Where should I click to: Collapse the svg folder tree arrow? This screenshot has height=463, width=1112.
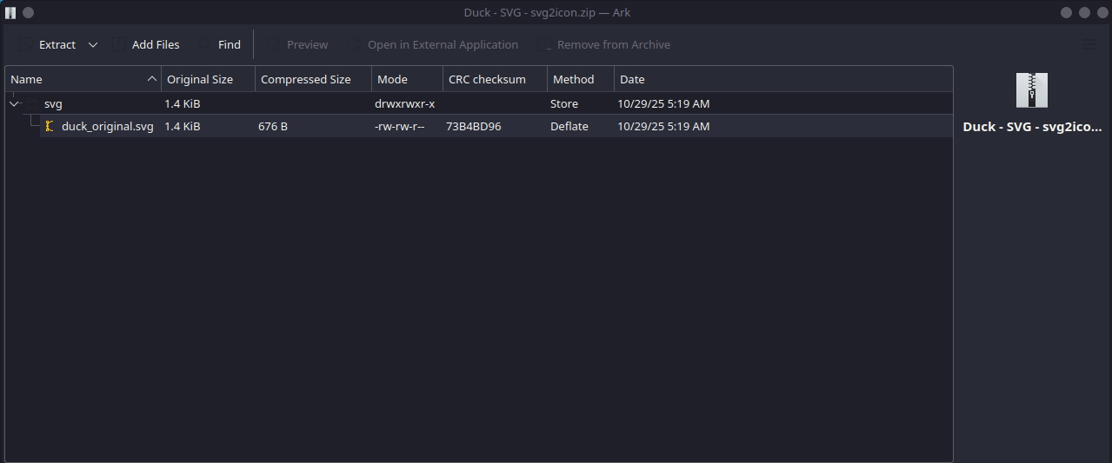click(15, 103)
